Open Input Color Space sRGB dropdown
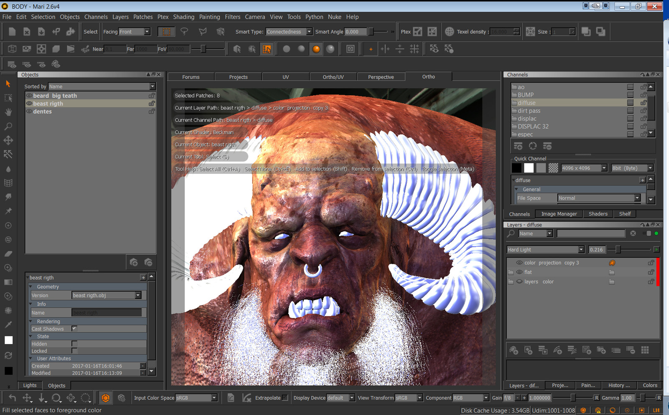This screenshot has height=415, width=669. coord(197,398)
